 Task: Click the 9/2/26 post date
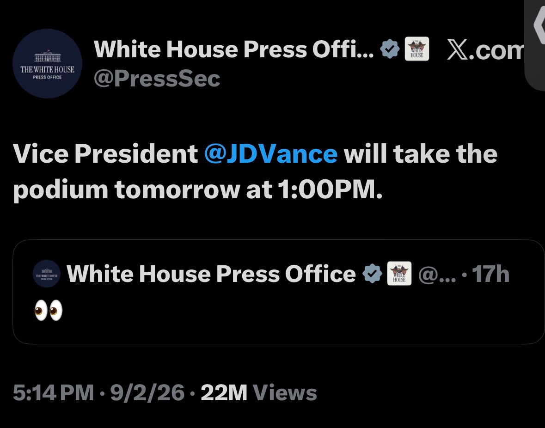(147, 392)
